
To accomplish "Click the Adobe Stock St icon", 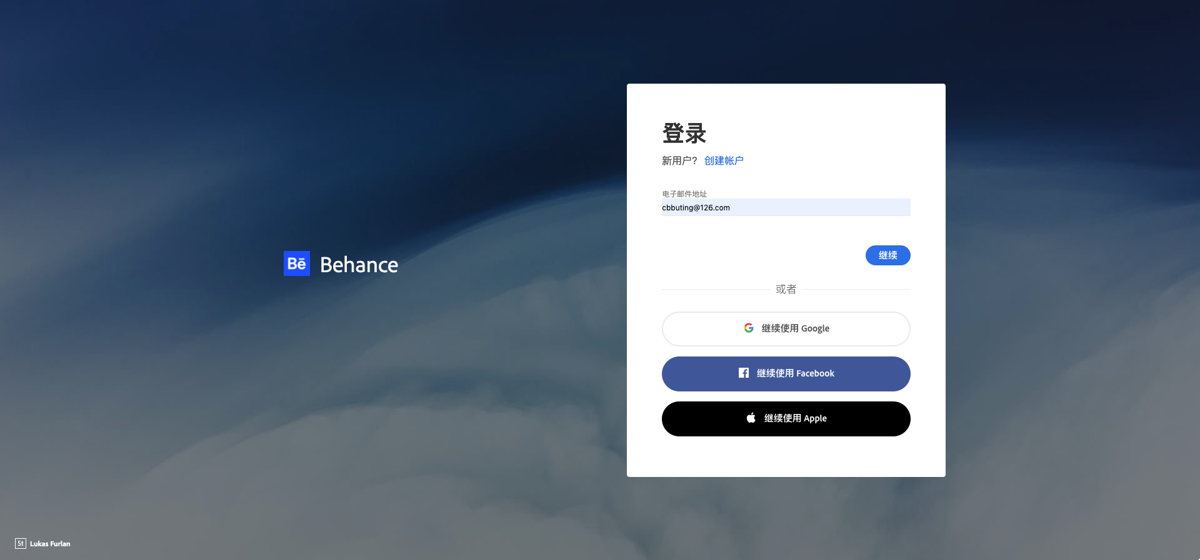I will tap(21, 543).
